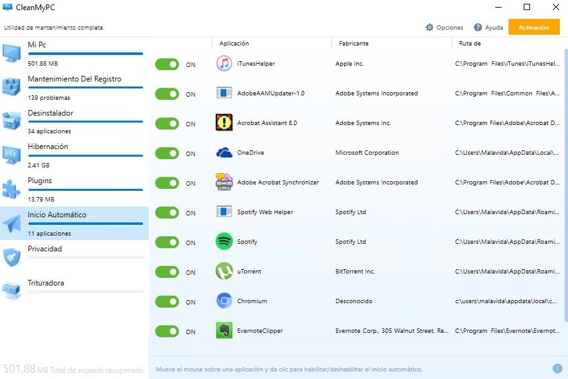Viewport: 568px width, 379px height.
Task: Click the Inicio Automático paper plane icon
Action: coord(12,224)
